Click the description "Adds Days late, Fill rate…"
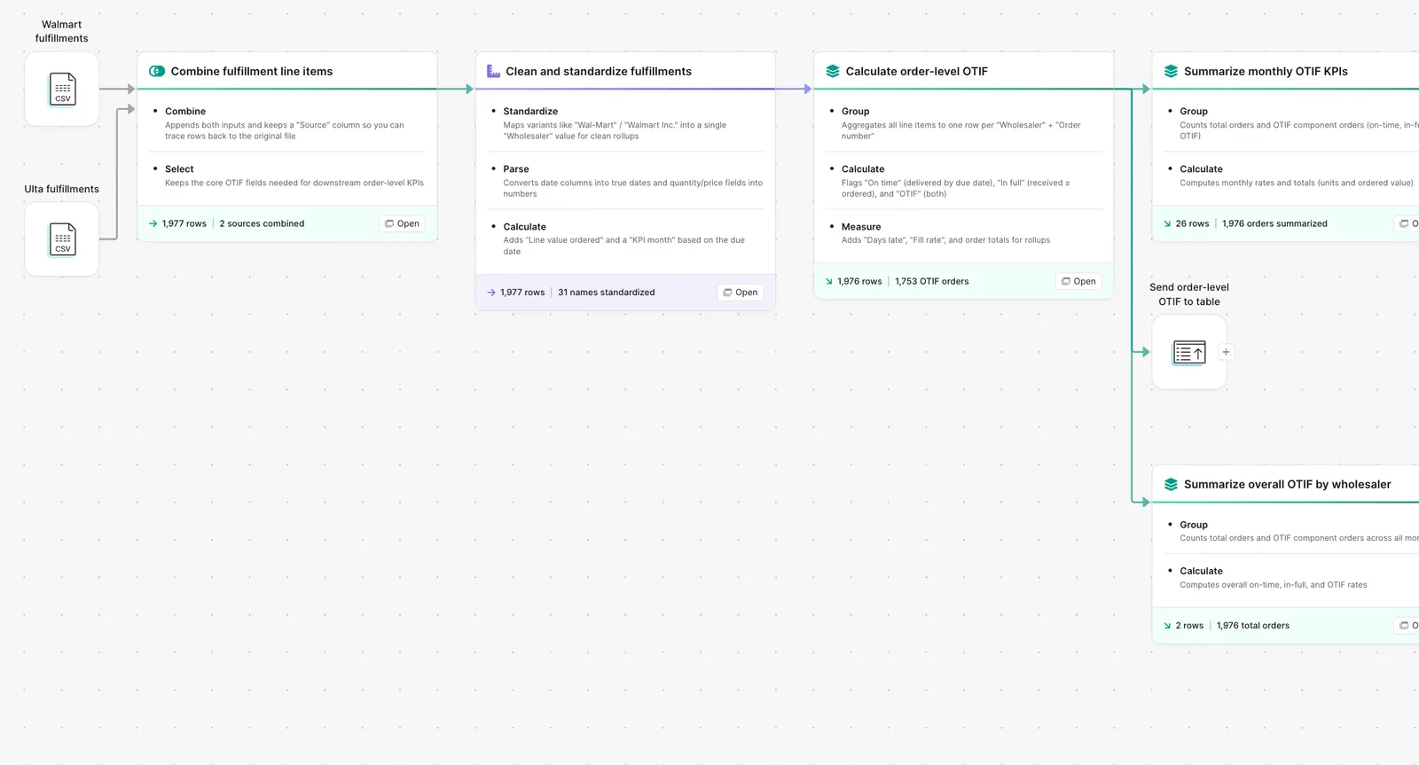The height and width of the screenshot is (765, 1419). [x=946, y=240]
